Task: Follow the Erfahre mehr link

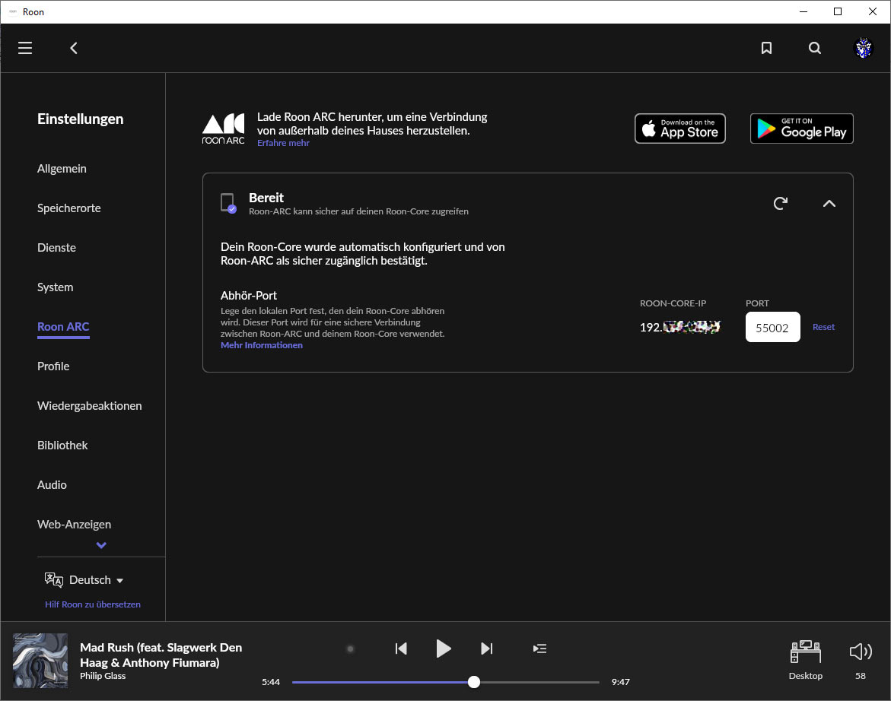Action: pos(283,143)
